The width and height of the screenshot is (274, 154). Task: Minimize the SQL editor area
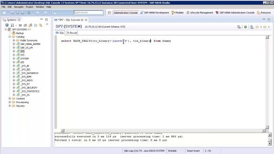pyautogui.click(x=264, y=19)
